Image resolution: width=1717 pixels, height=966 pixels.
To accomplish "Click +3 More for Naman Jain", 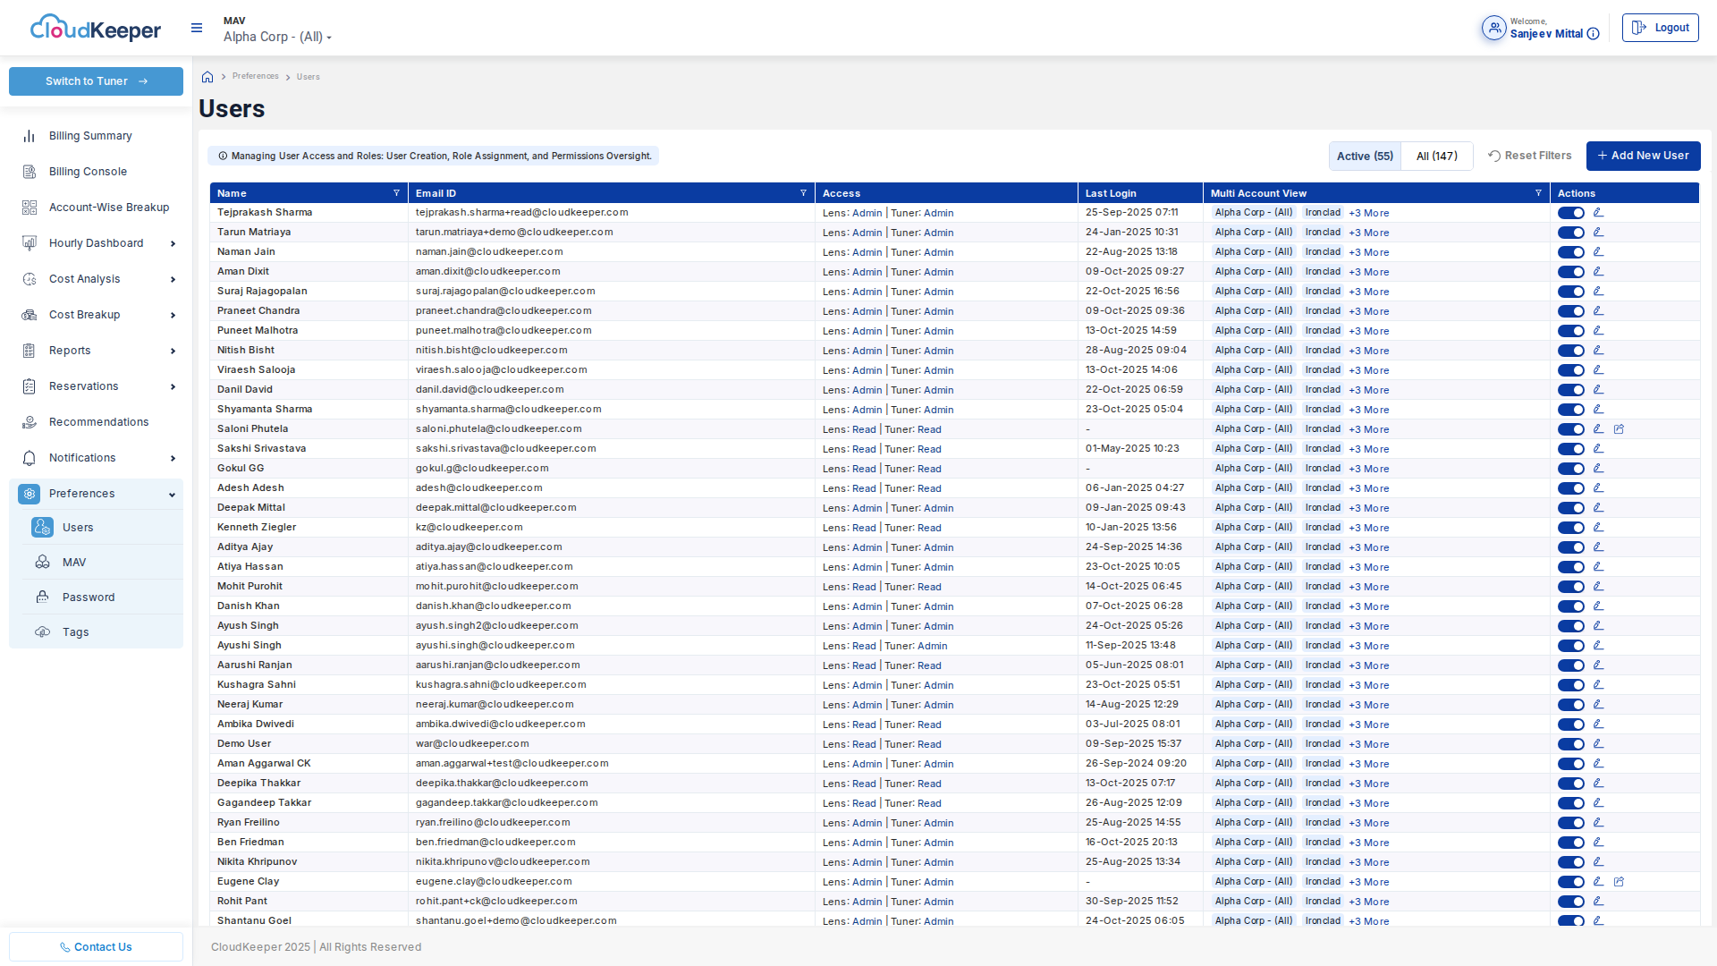I will [1369, 252].
